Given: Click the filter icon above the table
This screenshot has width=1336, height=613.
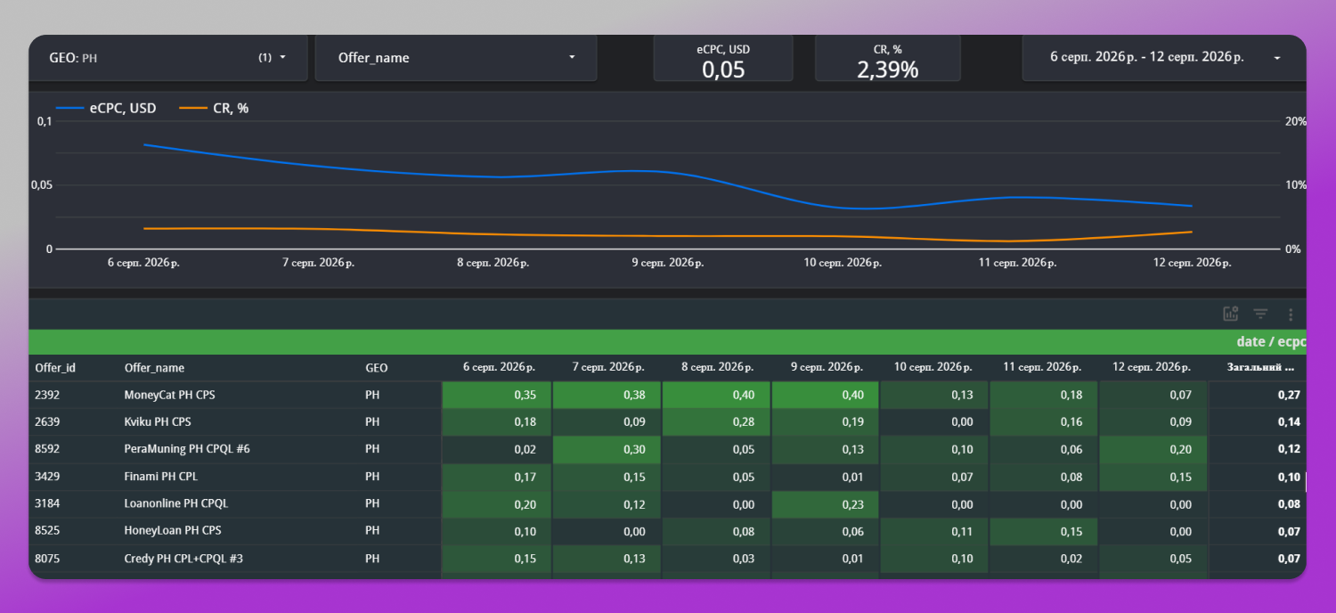Looking at the screenshot, I should click(1260, 314).
